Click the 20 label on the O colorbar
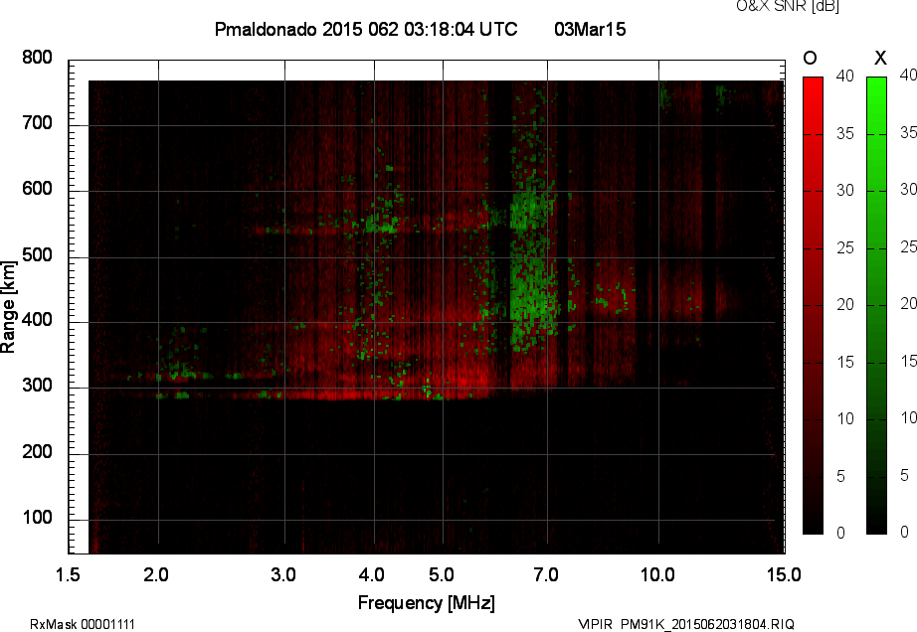Viewport: 917px width, 632px height. pos(844,304)
